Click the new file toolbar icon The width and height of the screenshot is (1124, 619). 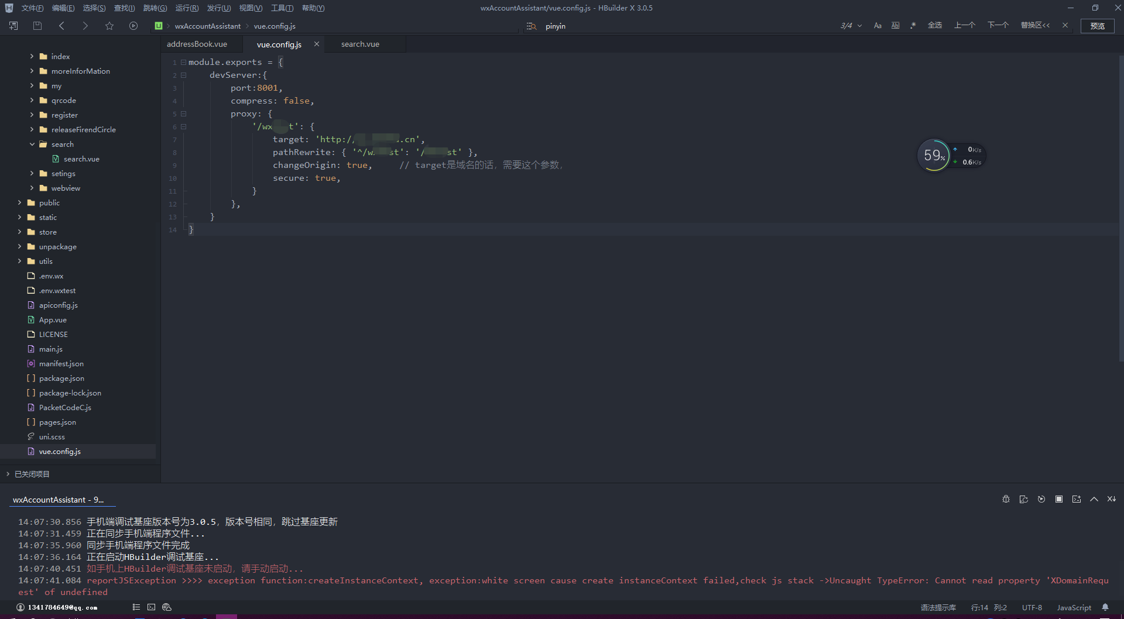(x=13, y=26)
